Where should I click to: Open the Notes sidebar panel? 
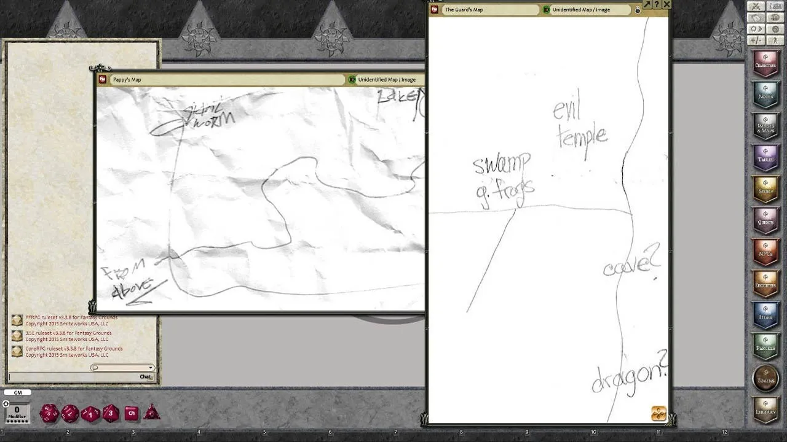[765, 95]
